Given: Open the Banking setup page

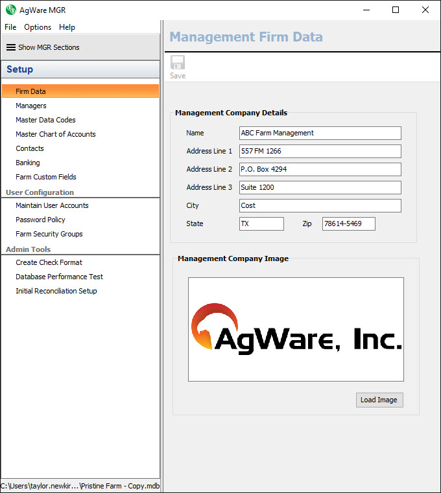Looking at the screenshot, I should 28,163.
